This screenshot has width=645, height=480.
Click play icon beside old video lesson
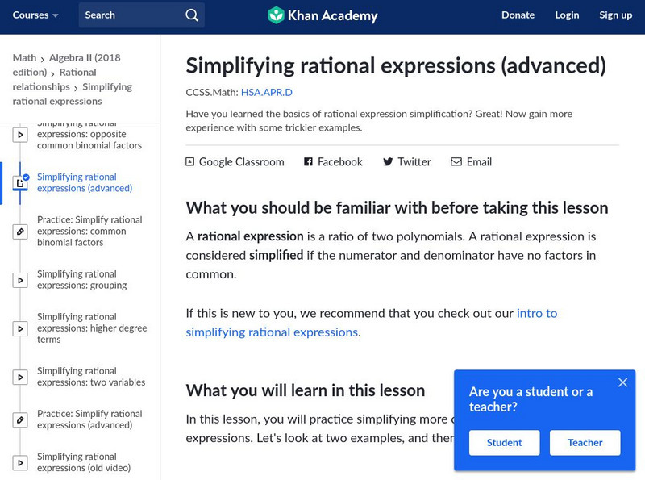tap(20, 463)
